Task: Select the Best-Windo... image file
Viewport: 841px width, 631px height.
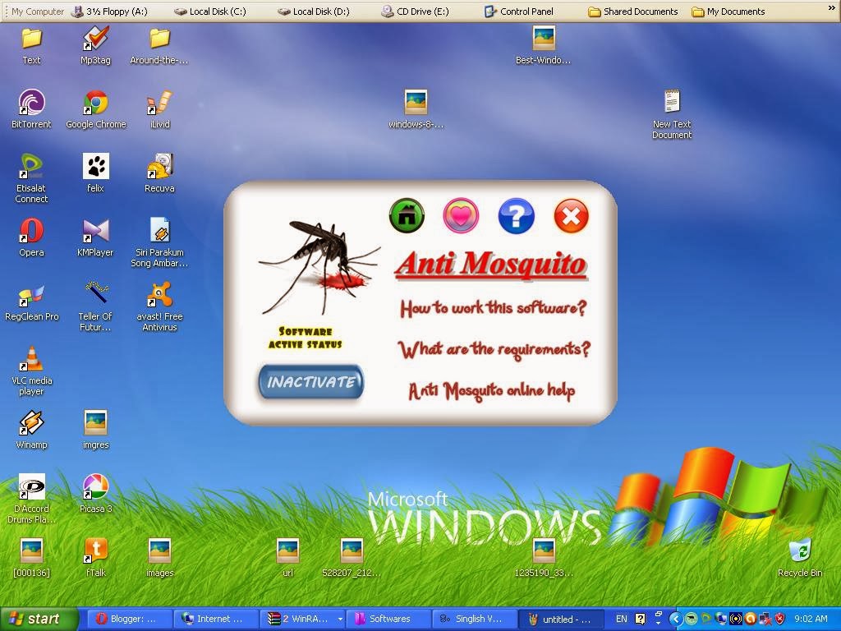Action: click(544, 46)
